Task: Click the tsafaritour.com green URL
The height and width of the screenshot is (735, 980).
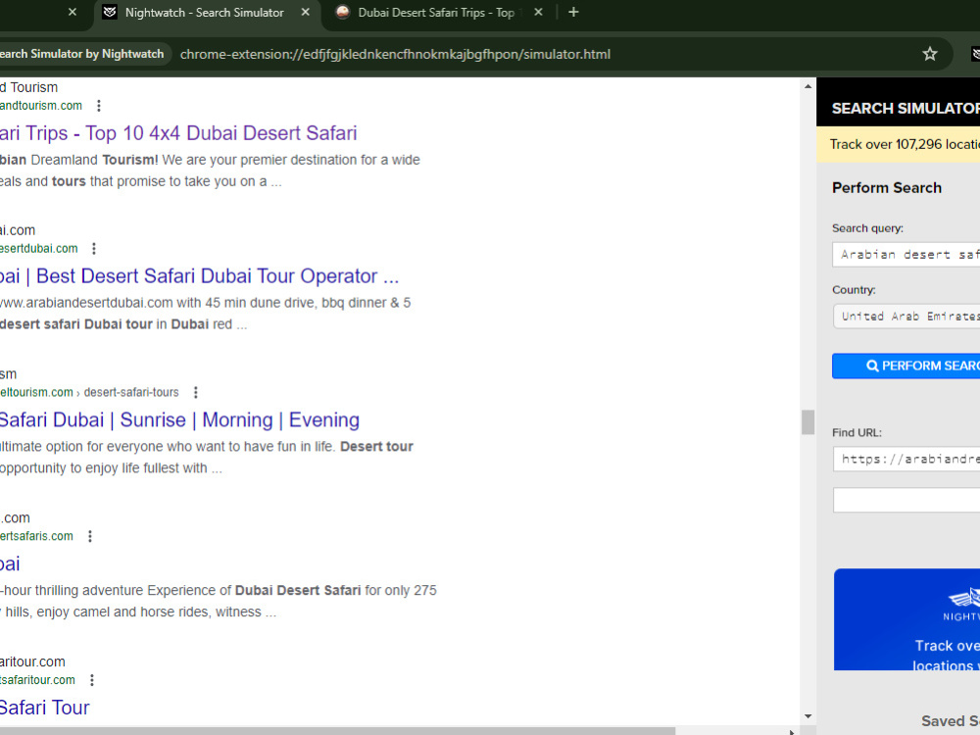Action: click(x=37, y=680)
